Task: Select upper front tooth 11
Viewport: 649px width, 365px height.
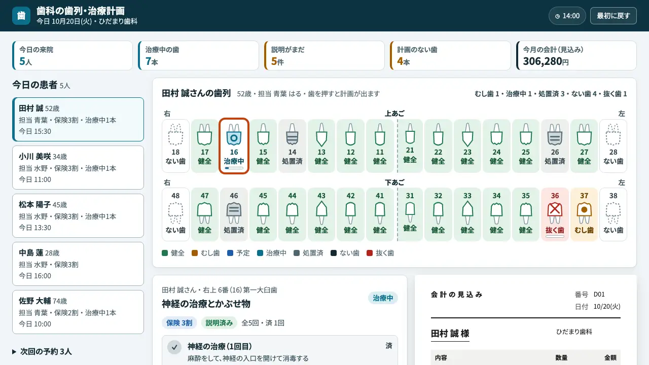Action: click(380, 146)
